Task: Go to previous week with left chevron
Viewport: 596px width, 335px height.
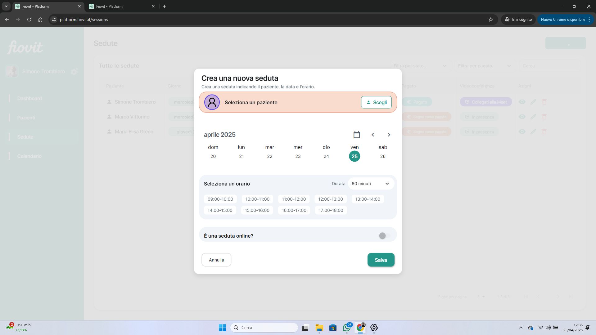Action: (373, 135)
